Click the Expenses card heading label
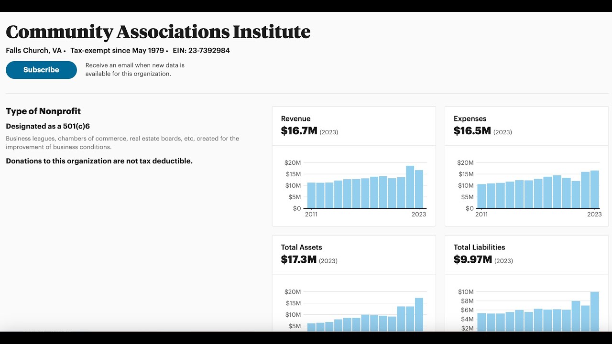 (470, 118)
